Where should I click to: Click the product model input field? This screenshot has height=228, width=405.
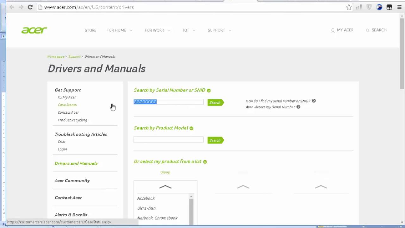169,140
